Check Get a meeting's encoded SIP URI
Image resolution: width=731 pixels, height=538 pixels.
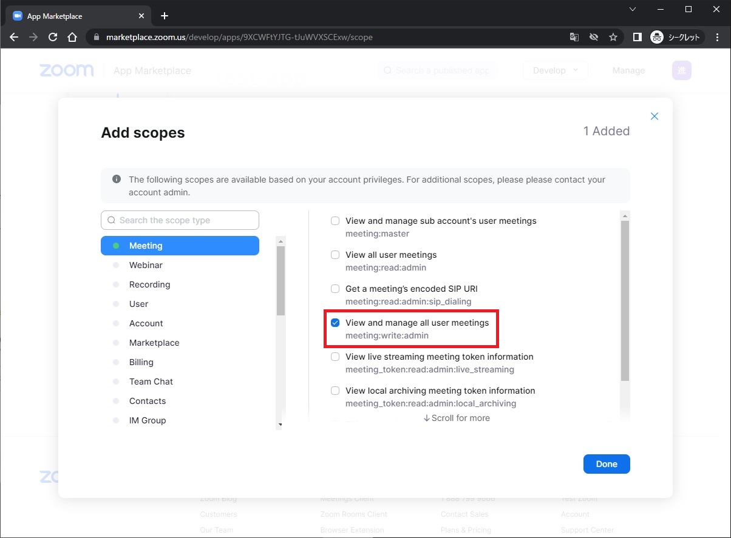click(x=335, y=289)
